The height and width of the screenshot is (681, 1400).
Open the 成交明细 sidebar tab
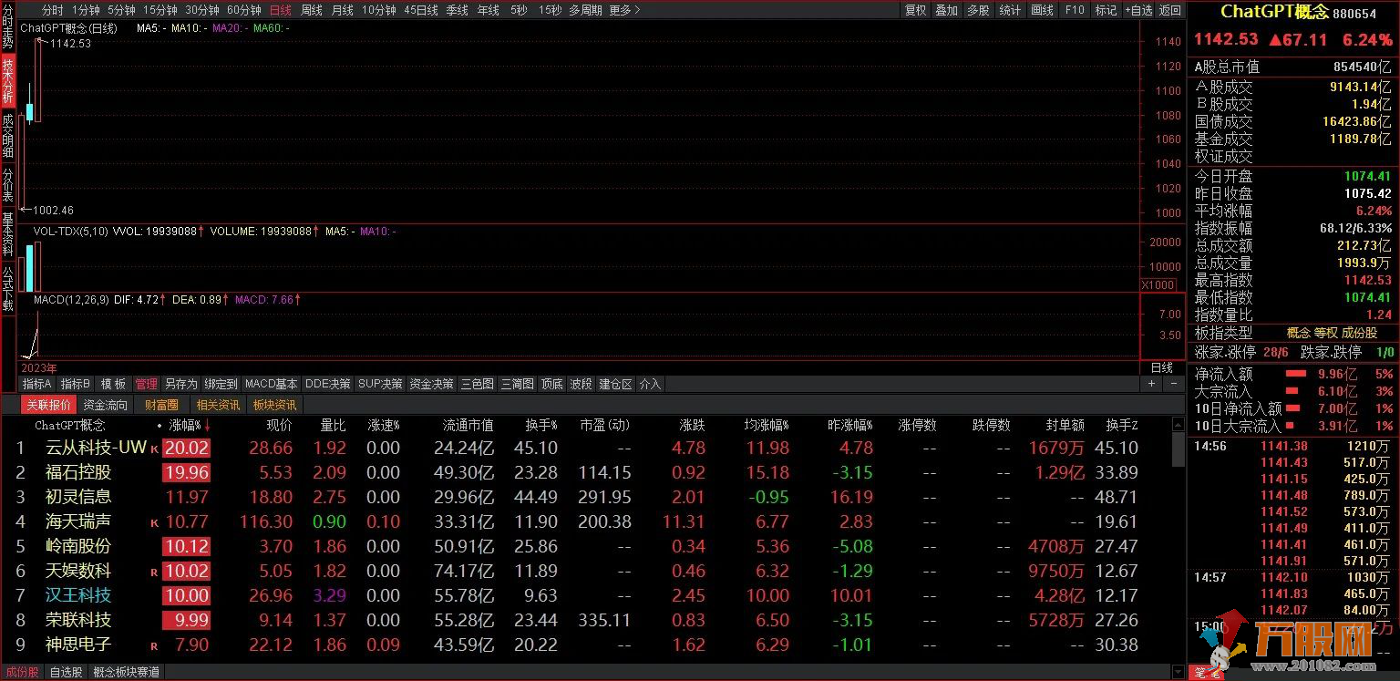(x=8, y=136)
